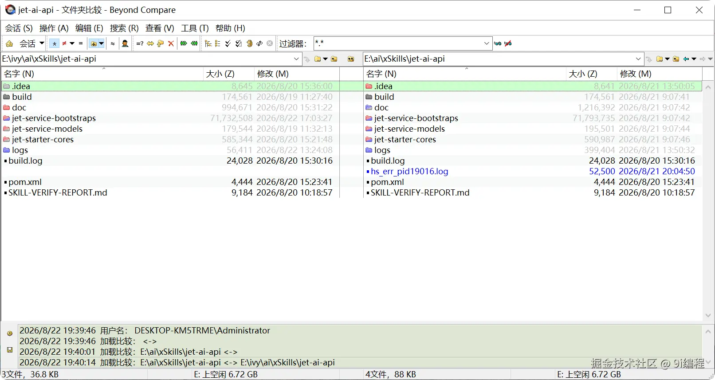715x380 pixels.
Task: Swap the two sides
Action: click(259, 43)
